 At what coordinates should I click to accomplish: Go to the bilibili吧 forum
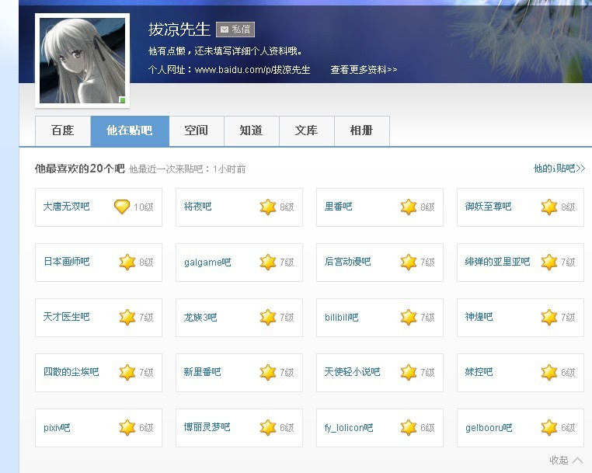click(341, 317)
